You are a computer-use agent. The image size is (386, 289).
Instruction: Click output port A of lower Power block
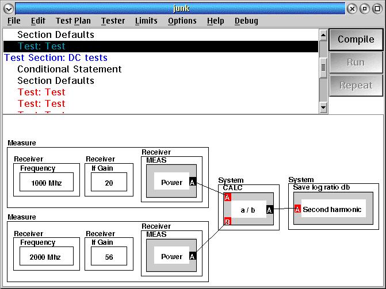click(193, 256)
